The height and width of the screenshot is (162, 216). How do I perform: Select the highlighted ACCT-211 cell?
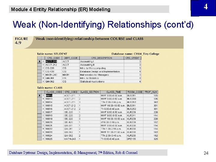51,61
